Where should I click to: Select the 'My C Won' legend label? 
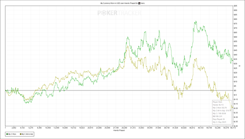pos(12,134)
